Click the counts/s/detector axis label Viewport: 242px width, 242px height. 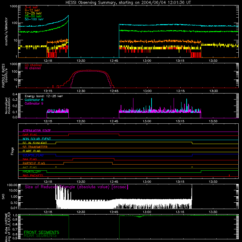click(x=6, y=31)
